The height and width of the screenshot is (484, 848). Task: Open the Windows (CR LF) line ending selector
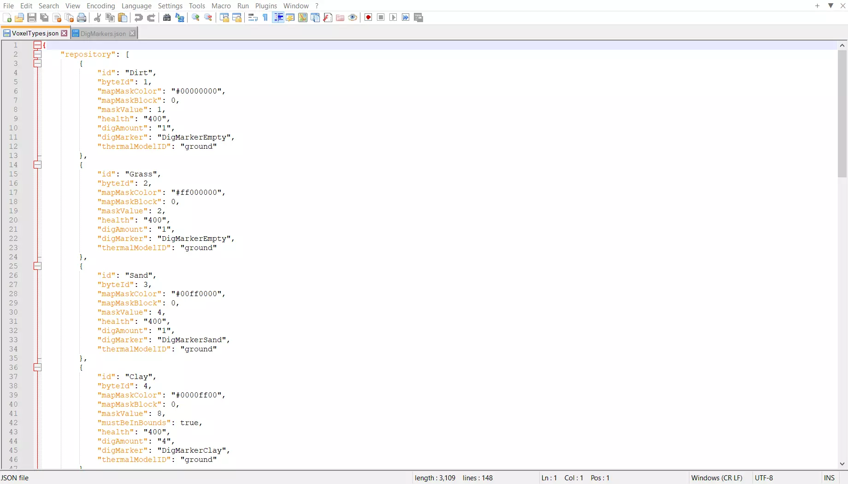(x=717, y=478)
